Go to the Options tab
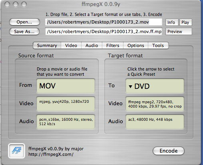Viewport: 203px width, 165px height. pyautogui.click(x=136, y=45)
